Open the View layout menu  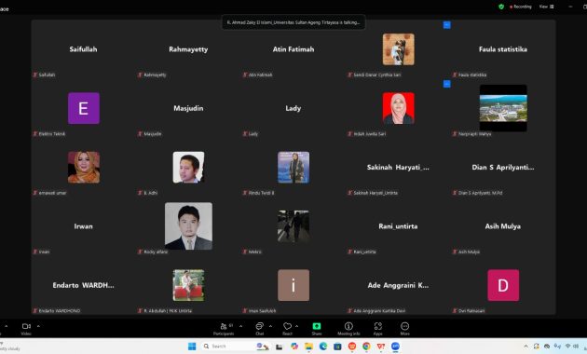pyautogui.click(x=546, y=7)
